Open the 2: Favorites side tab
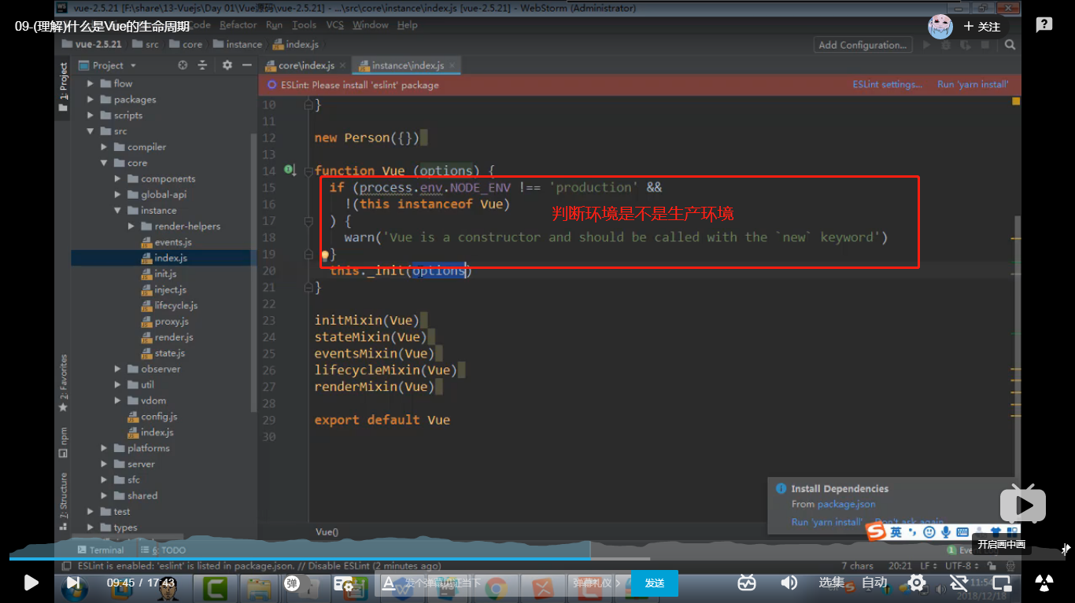The height and width of the screenshot is (603, 1075). point(63,383)
